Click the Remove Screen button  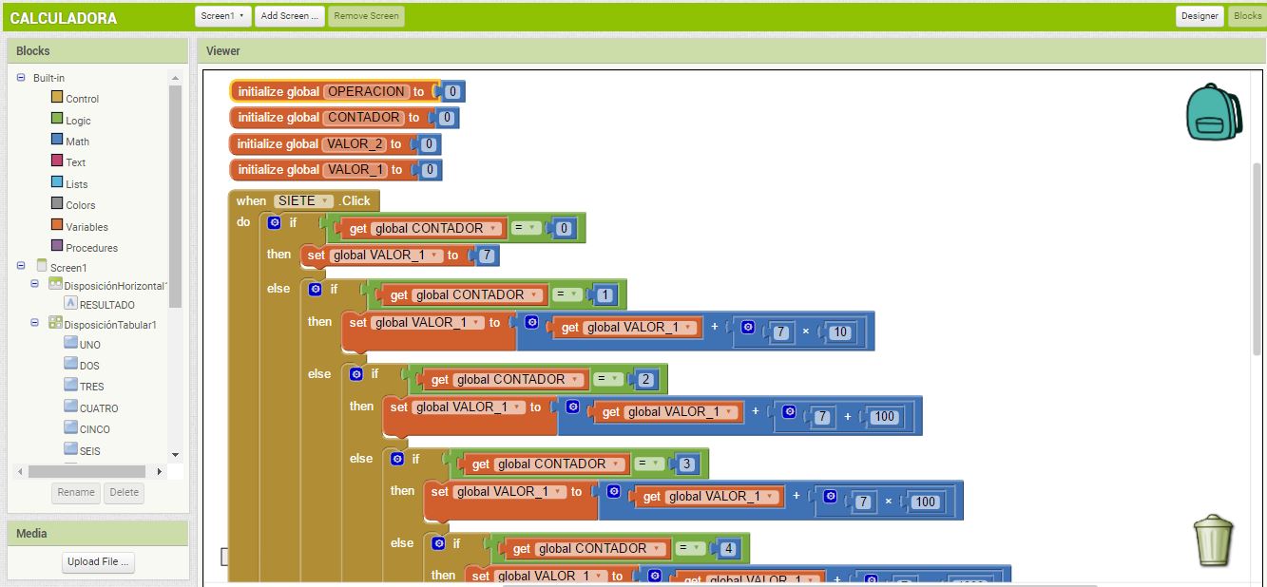coord(366,16)
